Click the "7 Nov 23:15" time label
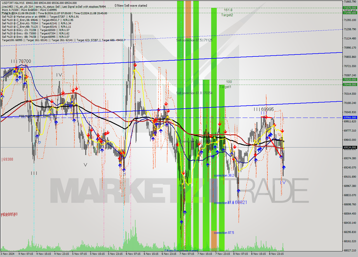358x257 pixels. (x=223, y=254)
